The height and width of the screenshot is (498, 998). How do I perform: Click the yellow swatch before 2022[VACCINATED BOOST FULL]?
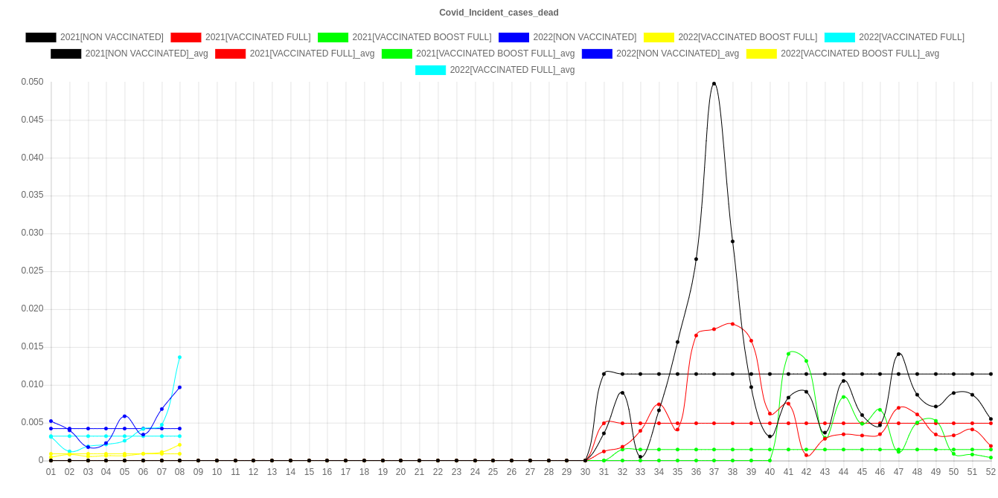click(658, 37)
